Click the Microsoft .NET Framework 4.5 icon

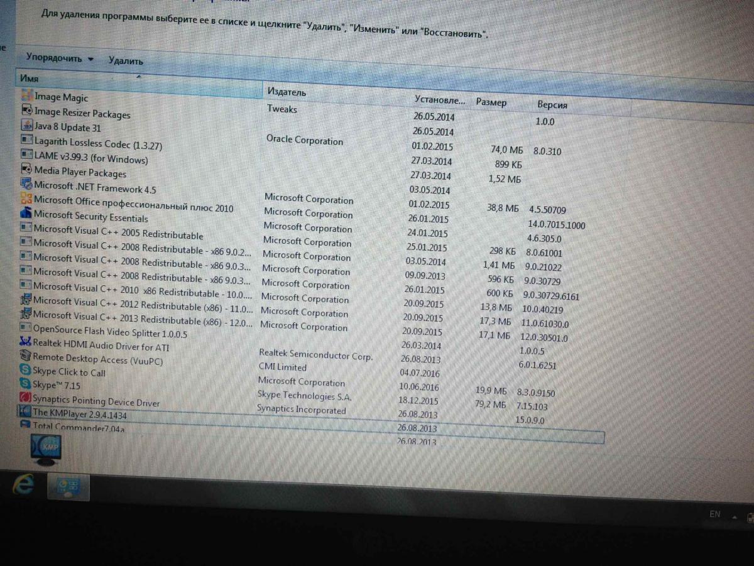[x=26, y=184]
